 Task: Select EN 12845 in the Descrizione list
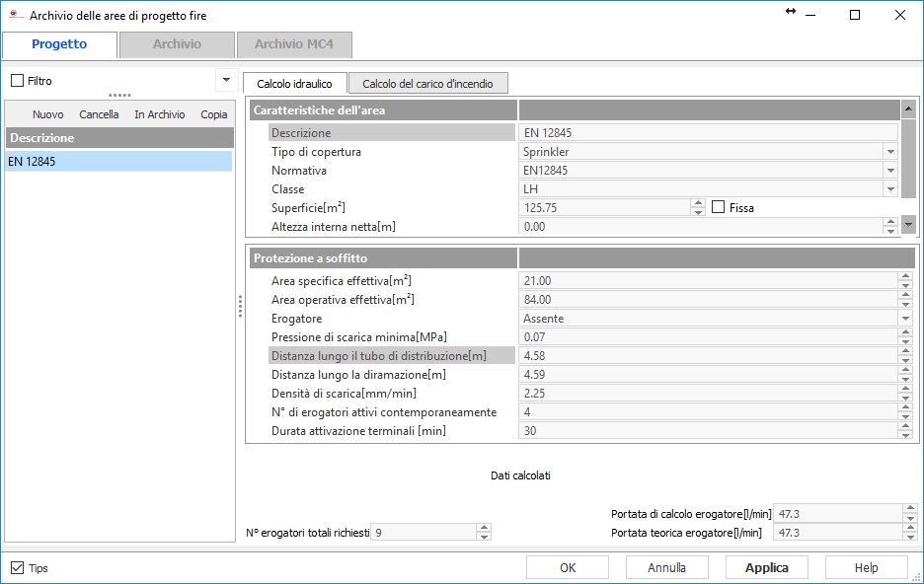tap(118, 161)
